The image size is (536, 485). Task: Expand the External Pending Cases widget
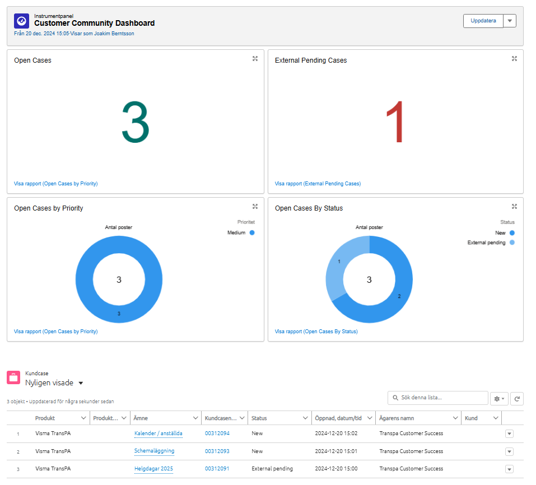[514, 59]
